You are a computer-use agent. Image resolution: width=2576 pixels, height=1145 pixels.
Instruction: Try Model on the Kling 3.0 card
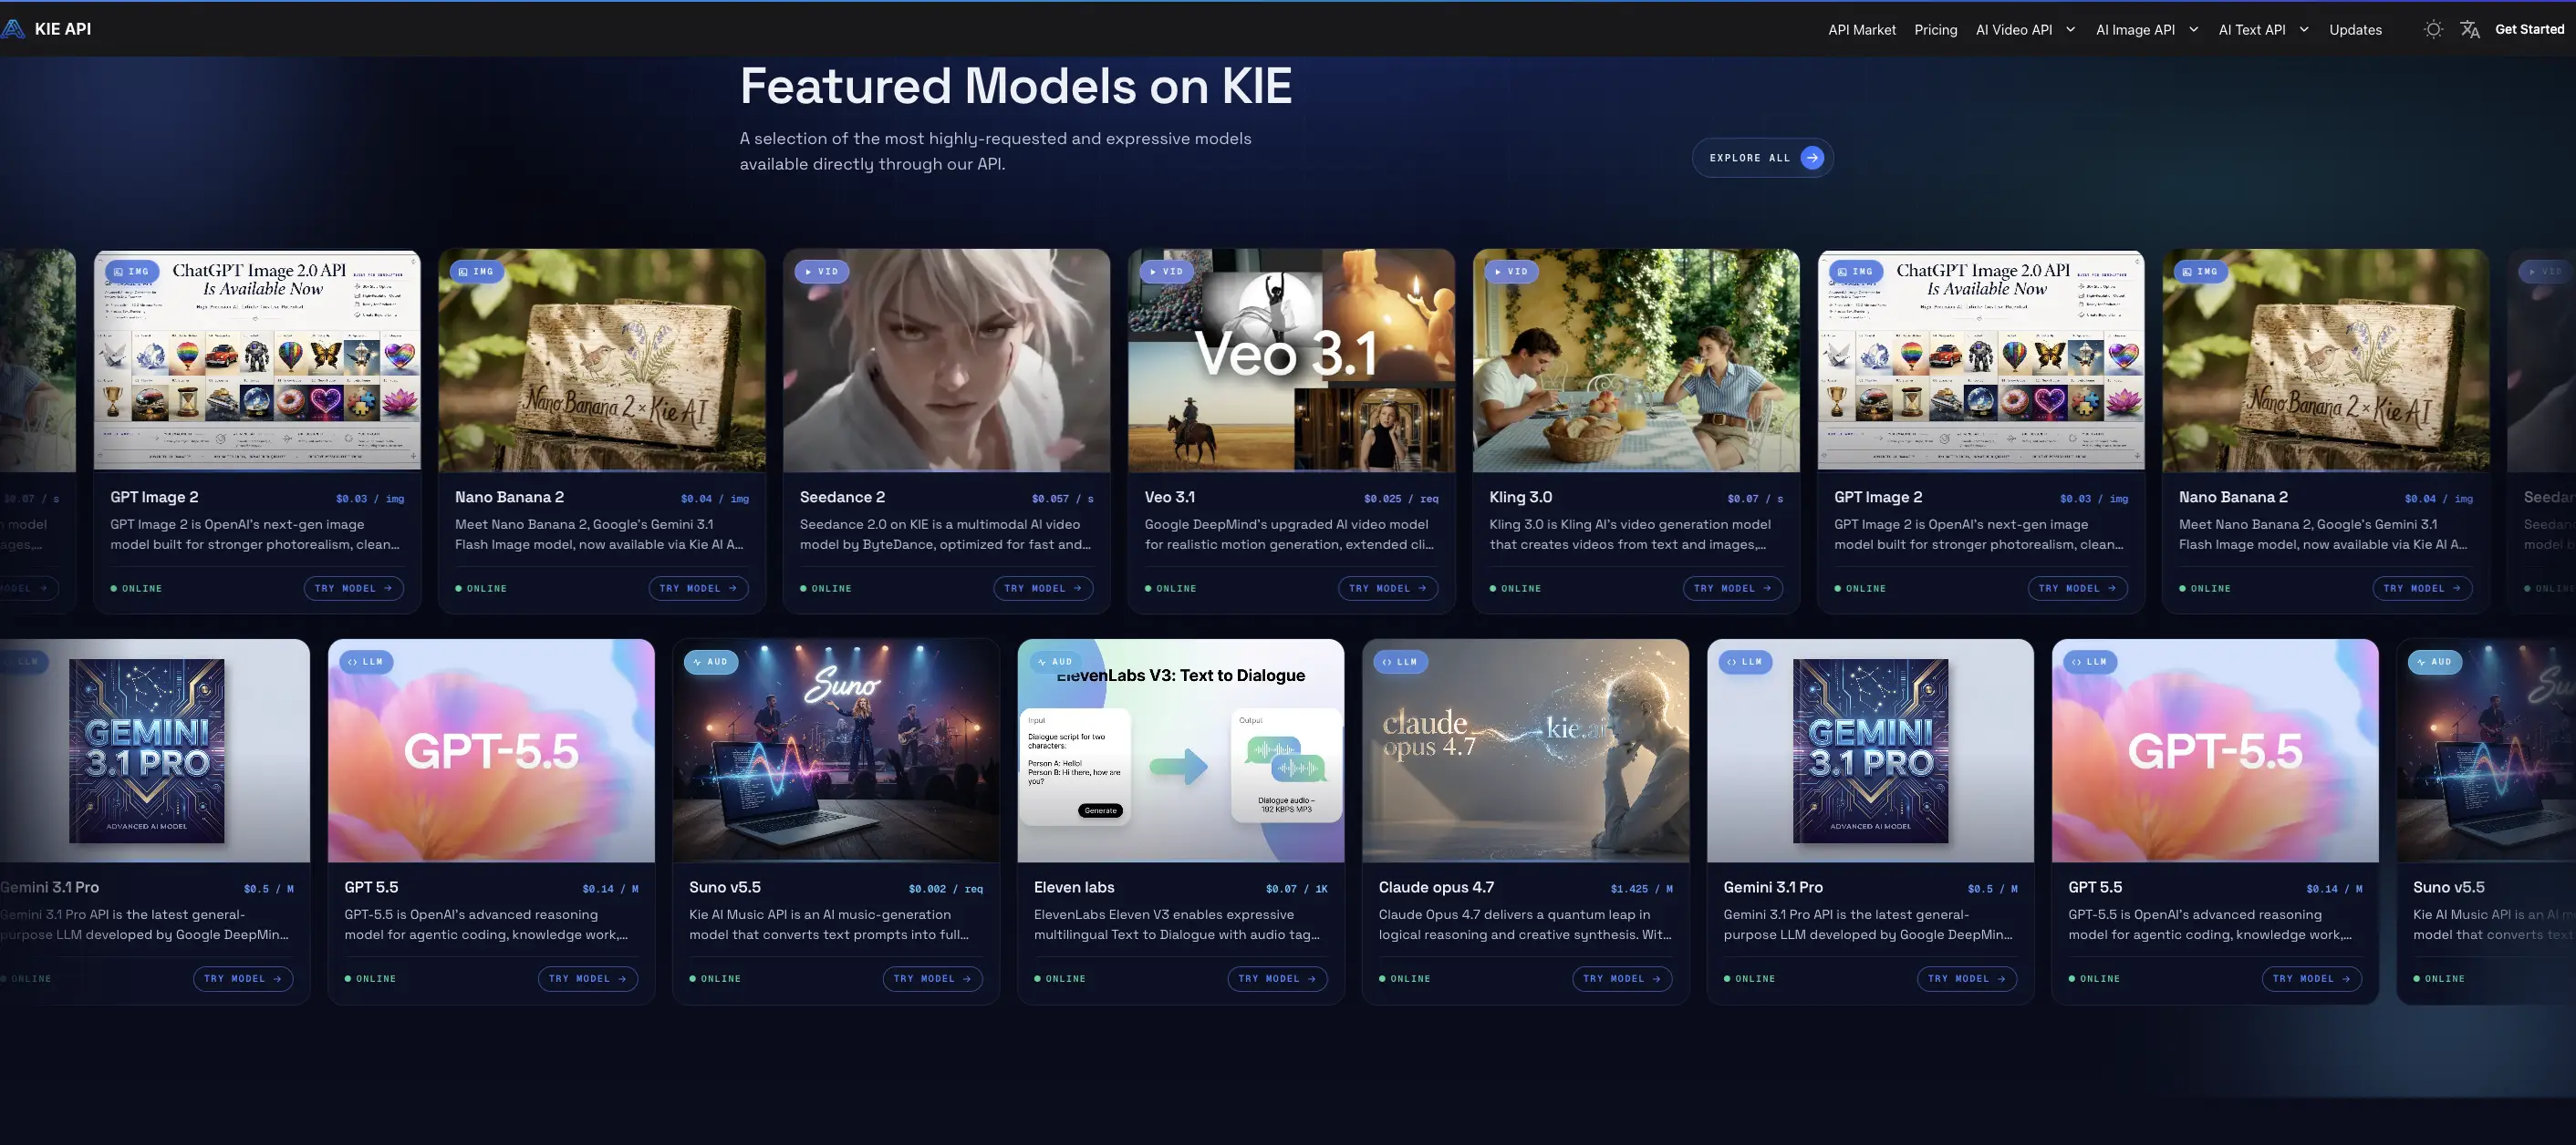[1733, 589]
